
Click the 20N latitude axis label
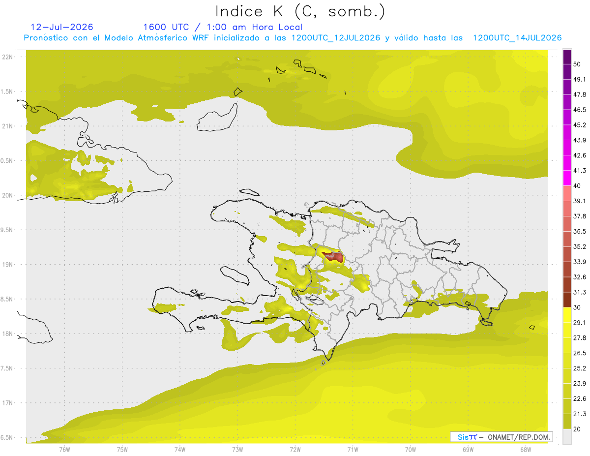[7, 195]
